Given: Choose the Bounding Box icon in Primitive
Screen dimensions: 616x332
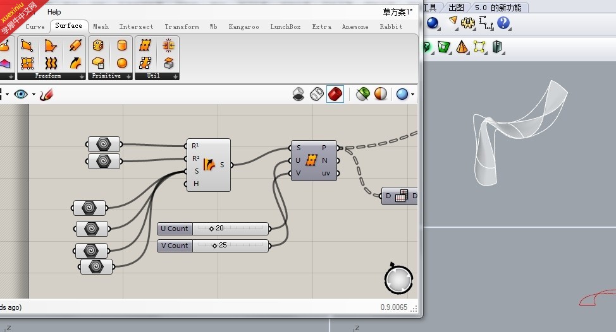Looking at the screenshot, I should (98, 45).
